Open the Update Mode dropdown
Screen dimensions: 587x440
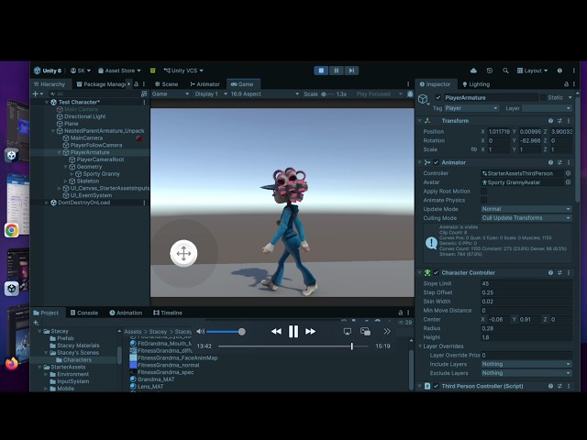(x=526, y=209)
